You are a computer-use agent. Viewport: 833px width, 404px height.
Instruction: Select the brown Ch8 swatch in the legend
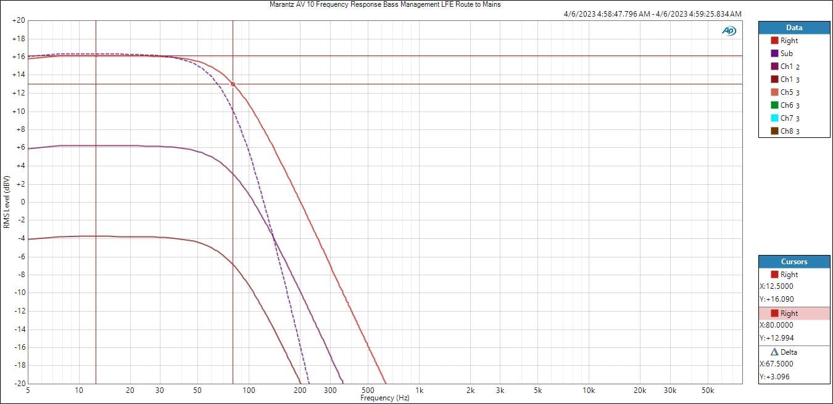774,131
